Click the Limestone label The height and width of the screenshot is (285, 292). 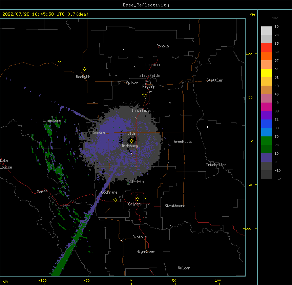click(52, 120)
